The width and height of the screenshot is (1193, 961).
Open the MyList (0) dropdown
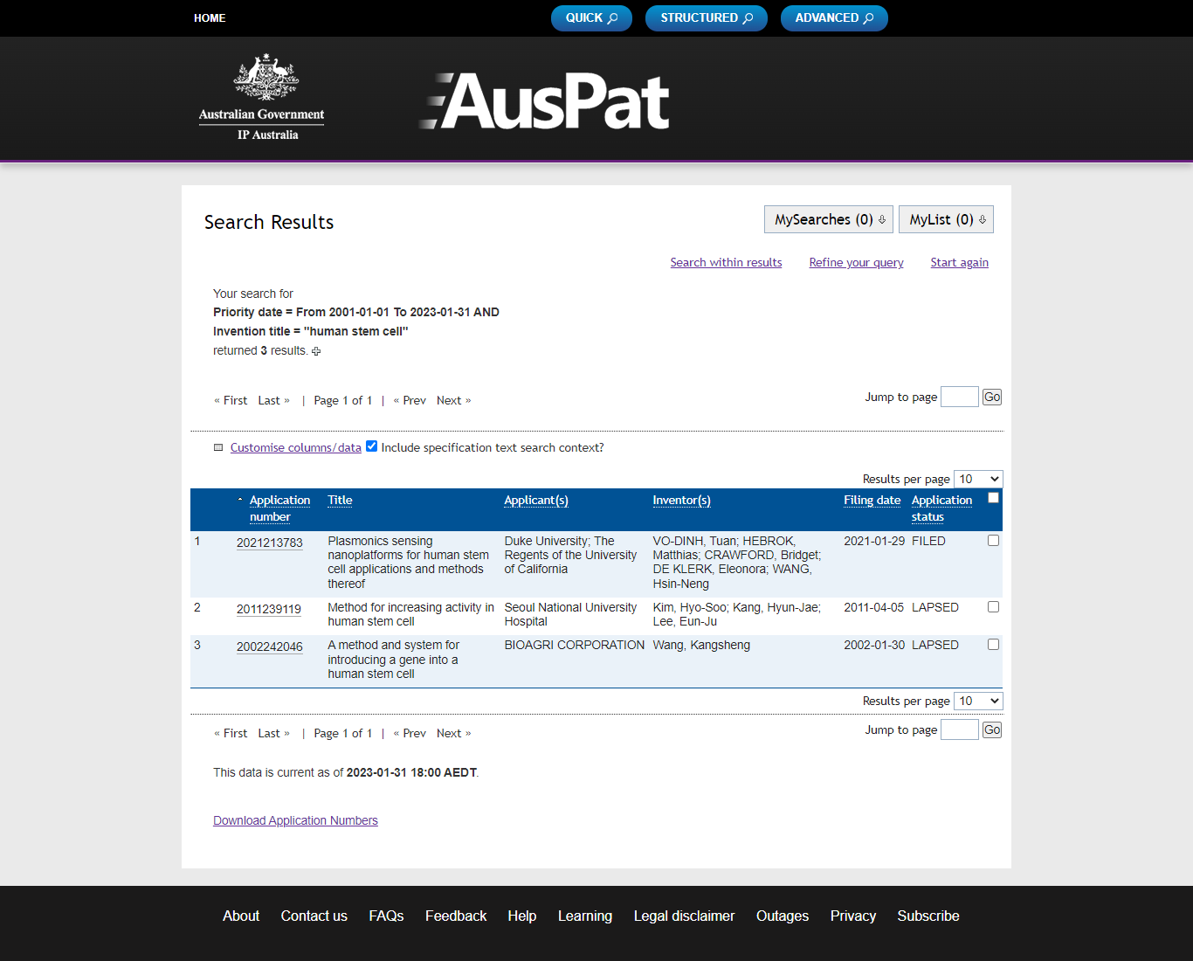coord(946,219)
